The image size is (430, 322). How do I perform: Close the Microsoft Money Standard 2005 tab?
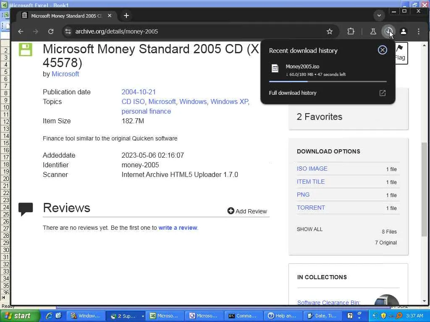[110, 16]
